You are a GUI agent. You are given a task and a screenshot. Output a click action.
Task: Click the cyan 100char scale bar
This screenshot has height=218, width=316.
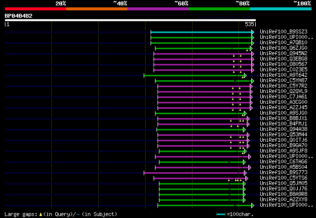pos(221,215)
